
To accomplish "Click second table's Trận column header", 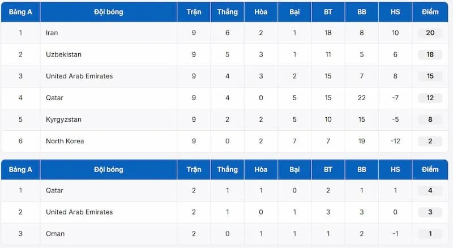I will pos(194,169).
